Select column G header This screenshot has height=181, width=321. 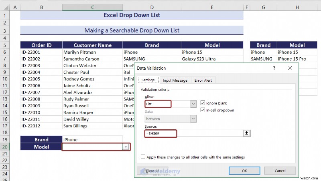264,8
